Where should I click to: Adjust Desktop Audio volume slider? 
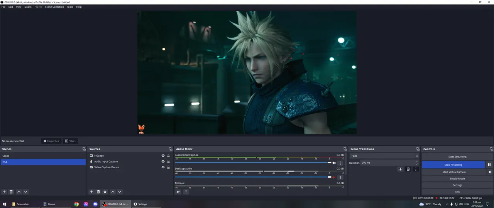253,177
